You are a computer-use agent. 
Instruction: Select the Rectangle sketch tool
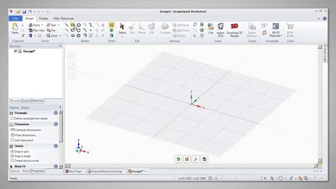pos(72,25)
